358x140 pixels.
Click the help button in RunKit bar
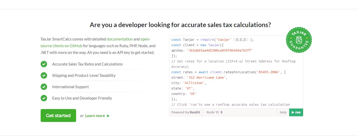tap(283, 112)
